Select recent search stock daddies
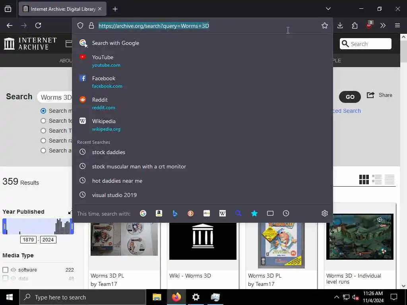Image resolution: width=407 pixels, height=305 pixels. [x=202, y=152]
